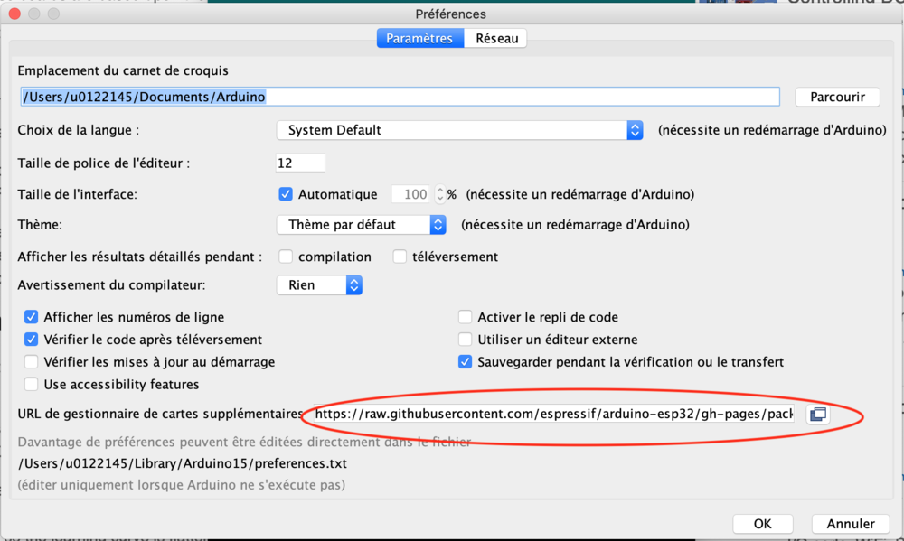The image size is (904, 541).
Task: Toggle Afficher les numéros de ligne
Action: 31,317
